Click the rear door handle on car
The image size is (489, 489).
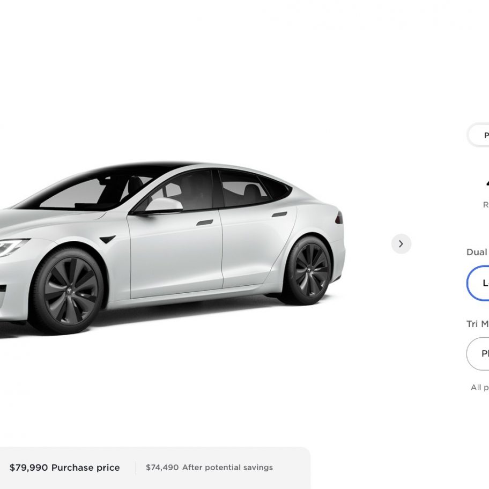279,214
